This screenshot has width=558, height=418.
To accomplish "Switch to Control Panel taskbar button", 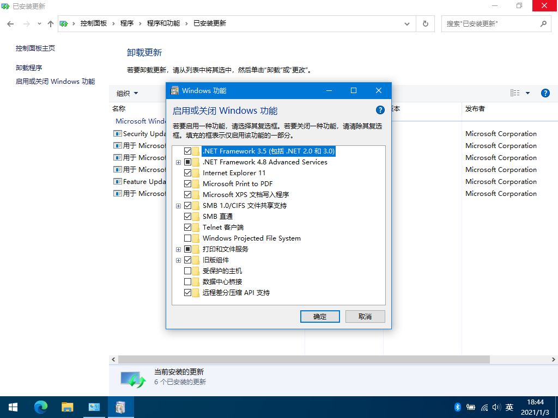I will [94, 407].
